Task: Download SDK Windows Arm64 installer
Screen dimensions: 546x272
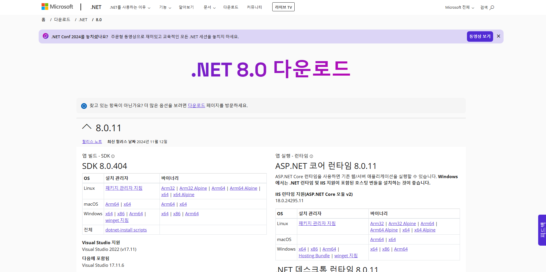Action: [136, 214]
